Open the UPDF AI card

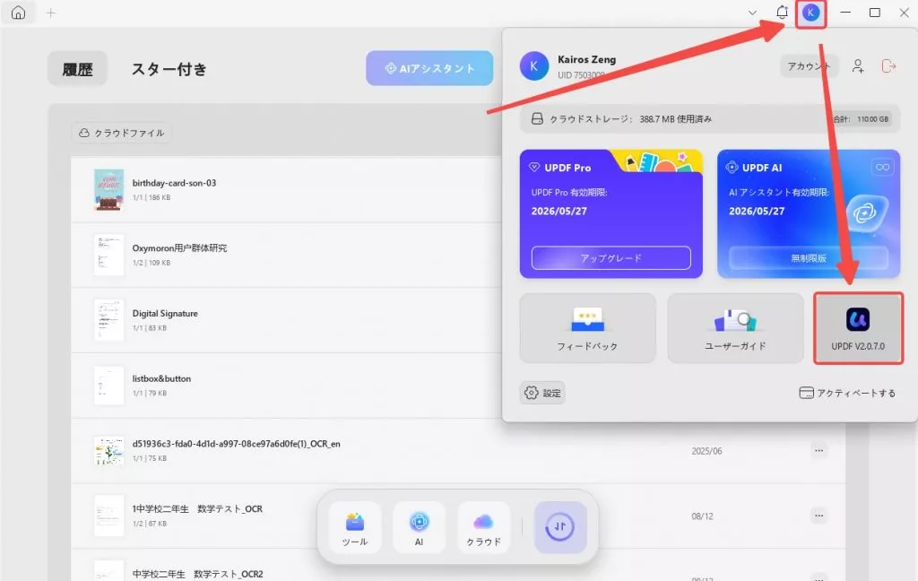(809, 213)
